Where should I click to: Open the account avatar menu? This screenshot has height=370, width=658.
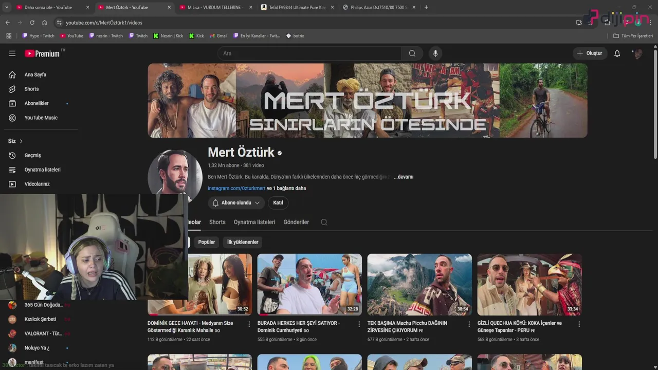pos(637,53)
